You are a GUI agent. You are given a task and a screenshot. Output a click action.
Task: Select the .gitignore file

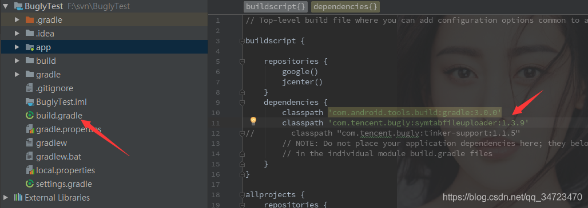[54, 88]
